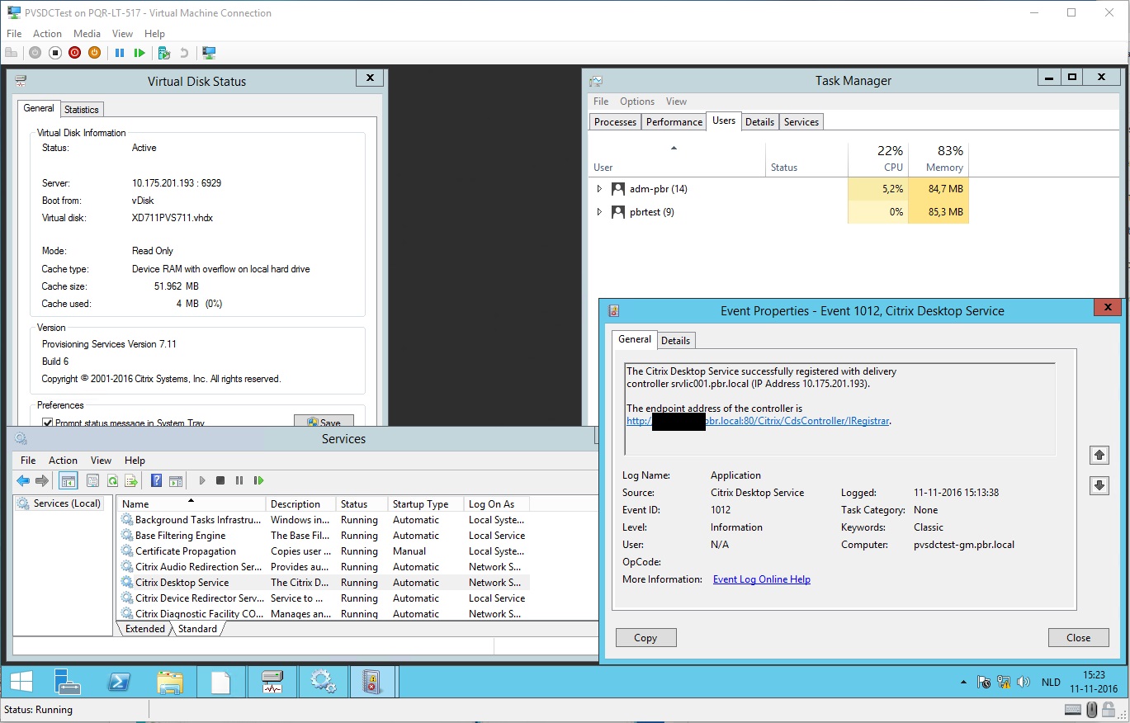This screenshot has height=723, width=1130.
Task: Select Services (Local) tree node
Action: coord(60,503)
